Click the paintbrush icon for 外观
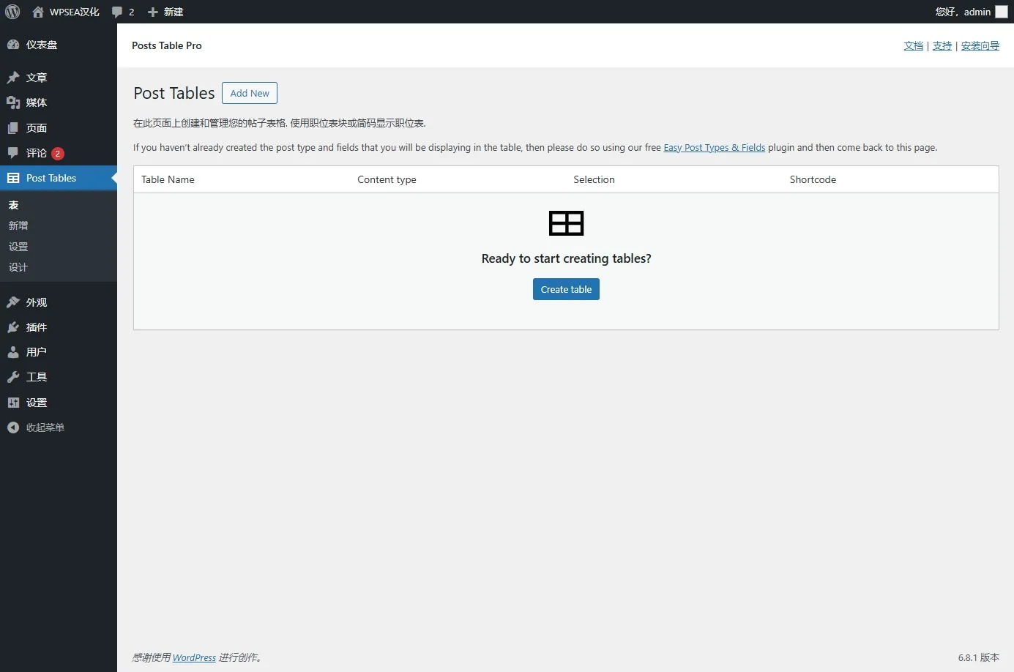This screenshot has width=1014, height=672. pyautogui.click(x=13, y=302)
